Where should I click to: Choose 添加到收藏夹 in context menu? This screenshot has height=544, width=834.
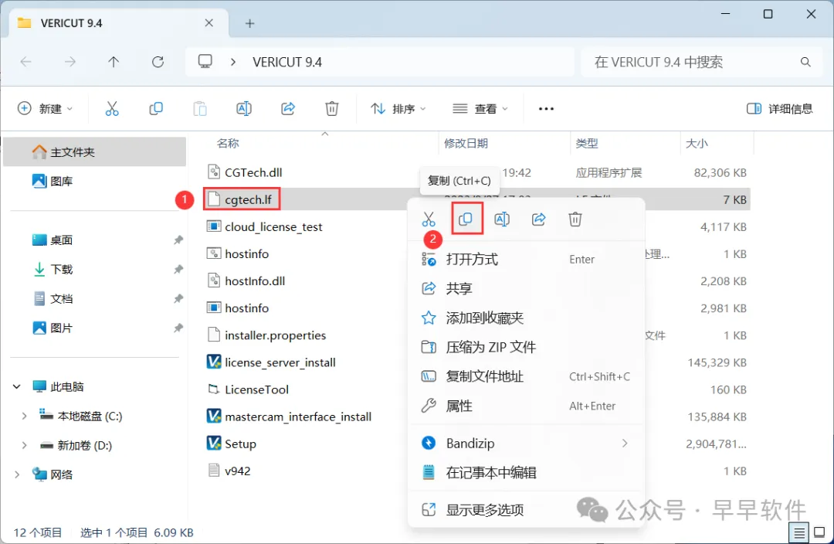point(527,318)
